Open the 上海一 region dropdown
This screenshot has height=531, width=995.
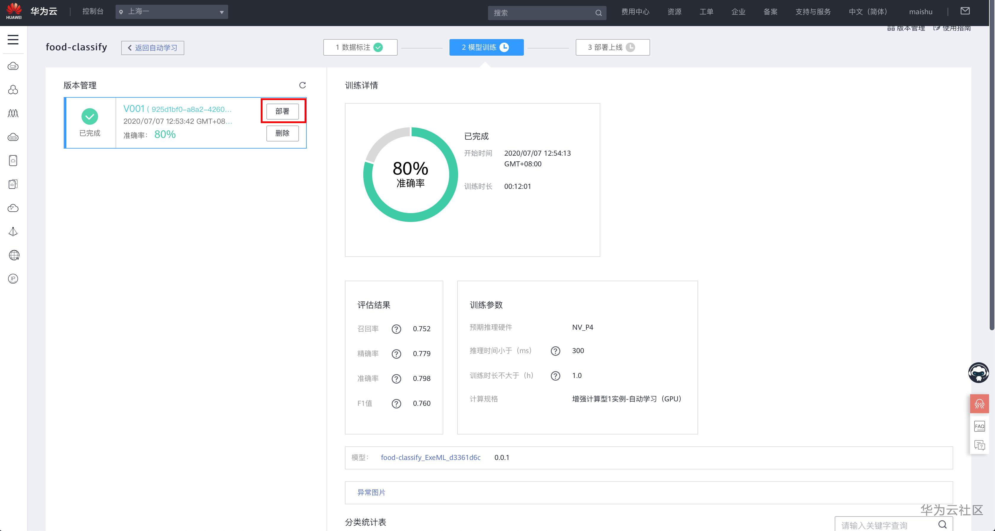coord(172,12)
